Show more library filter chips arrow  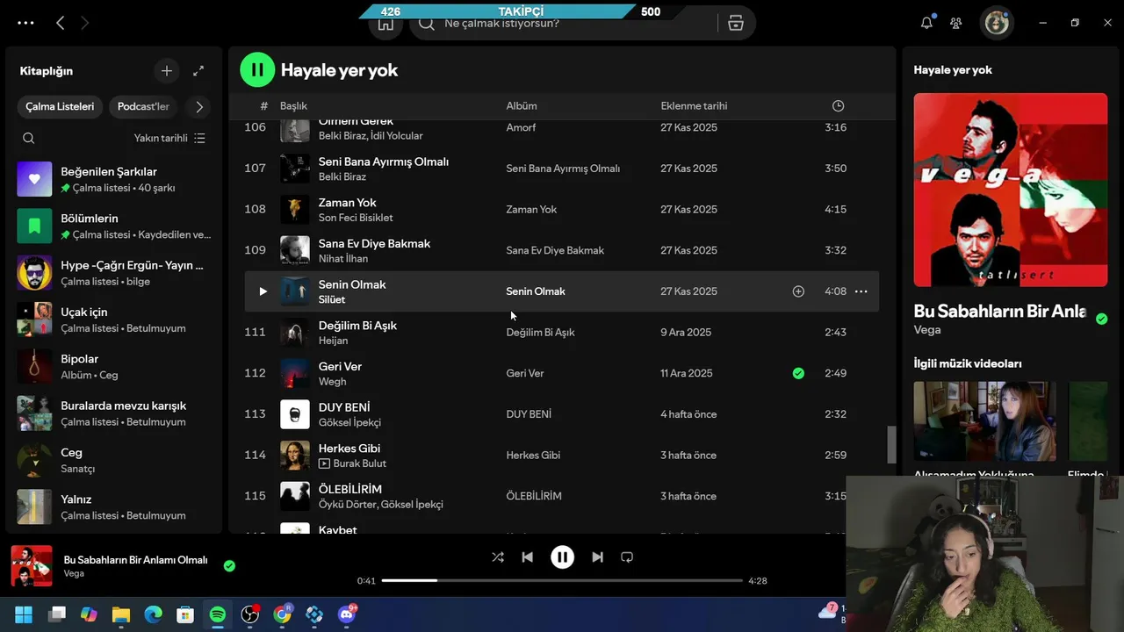(x=199, y=106)
